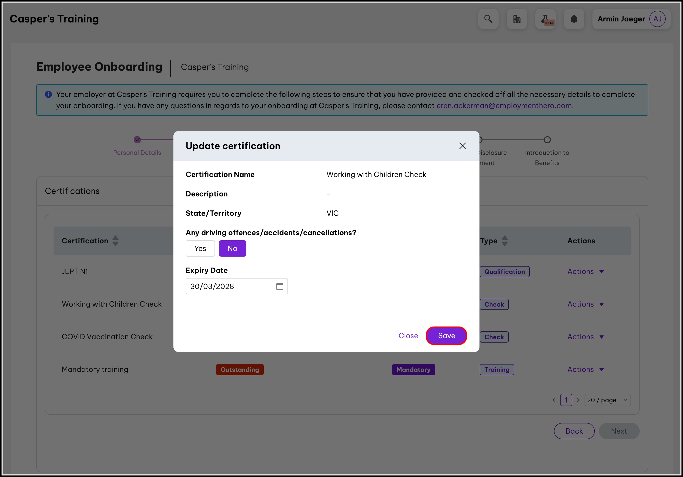Sort by Type column arrows

point(504,241)
